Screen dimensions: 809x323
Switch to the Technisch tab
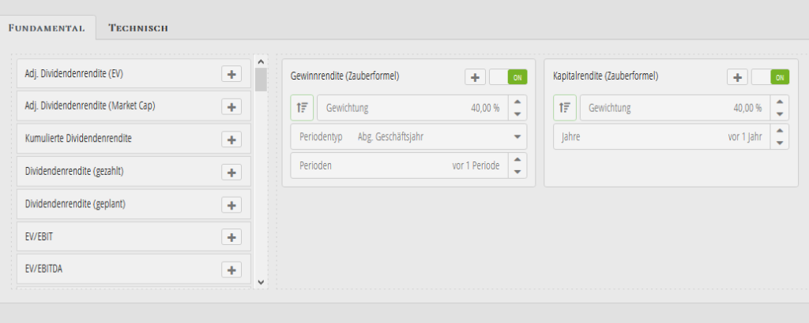pos(138,28)
